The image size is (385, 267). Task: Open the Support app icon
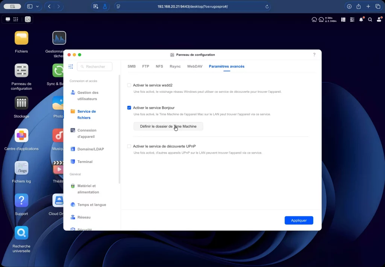pyautogui.click(x=21, y=201)
